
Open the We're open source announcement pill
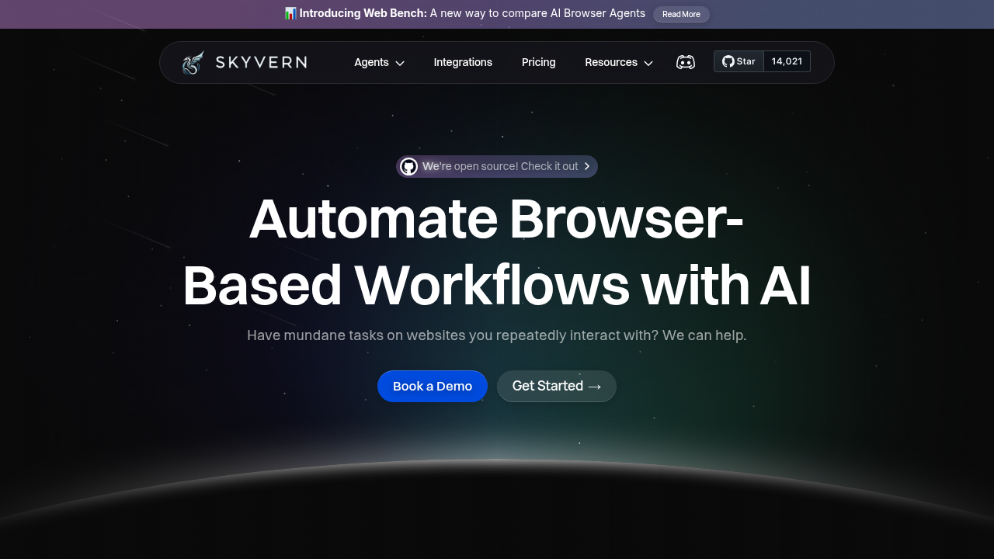click(x=497, y=166)
